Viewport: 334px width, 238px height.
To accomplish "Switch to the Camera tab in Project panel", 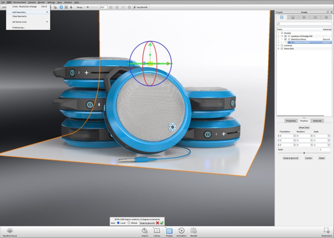I will (315, 17).
